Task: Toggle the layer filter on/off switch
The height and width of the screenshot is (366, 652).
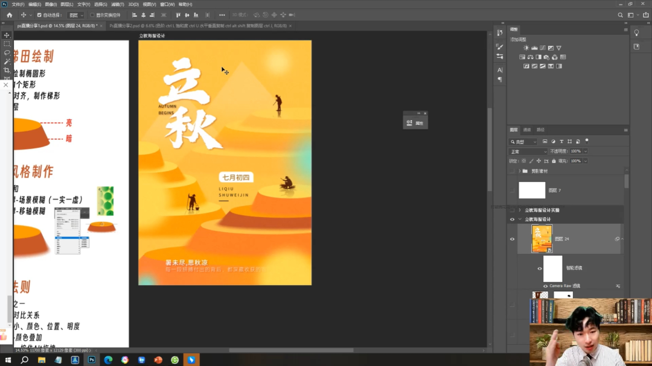Action: click(x=587, y=141)
